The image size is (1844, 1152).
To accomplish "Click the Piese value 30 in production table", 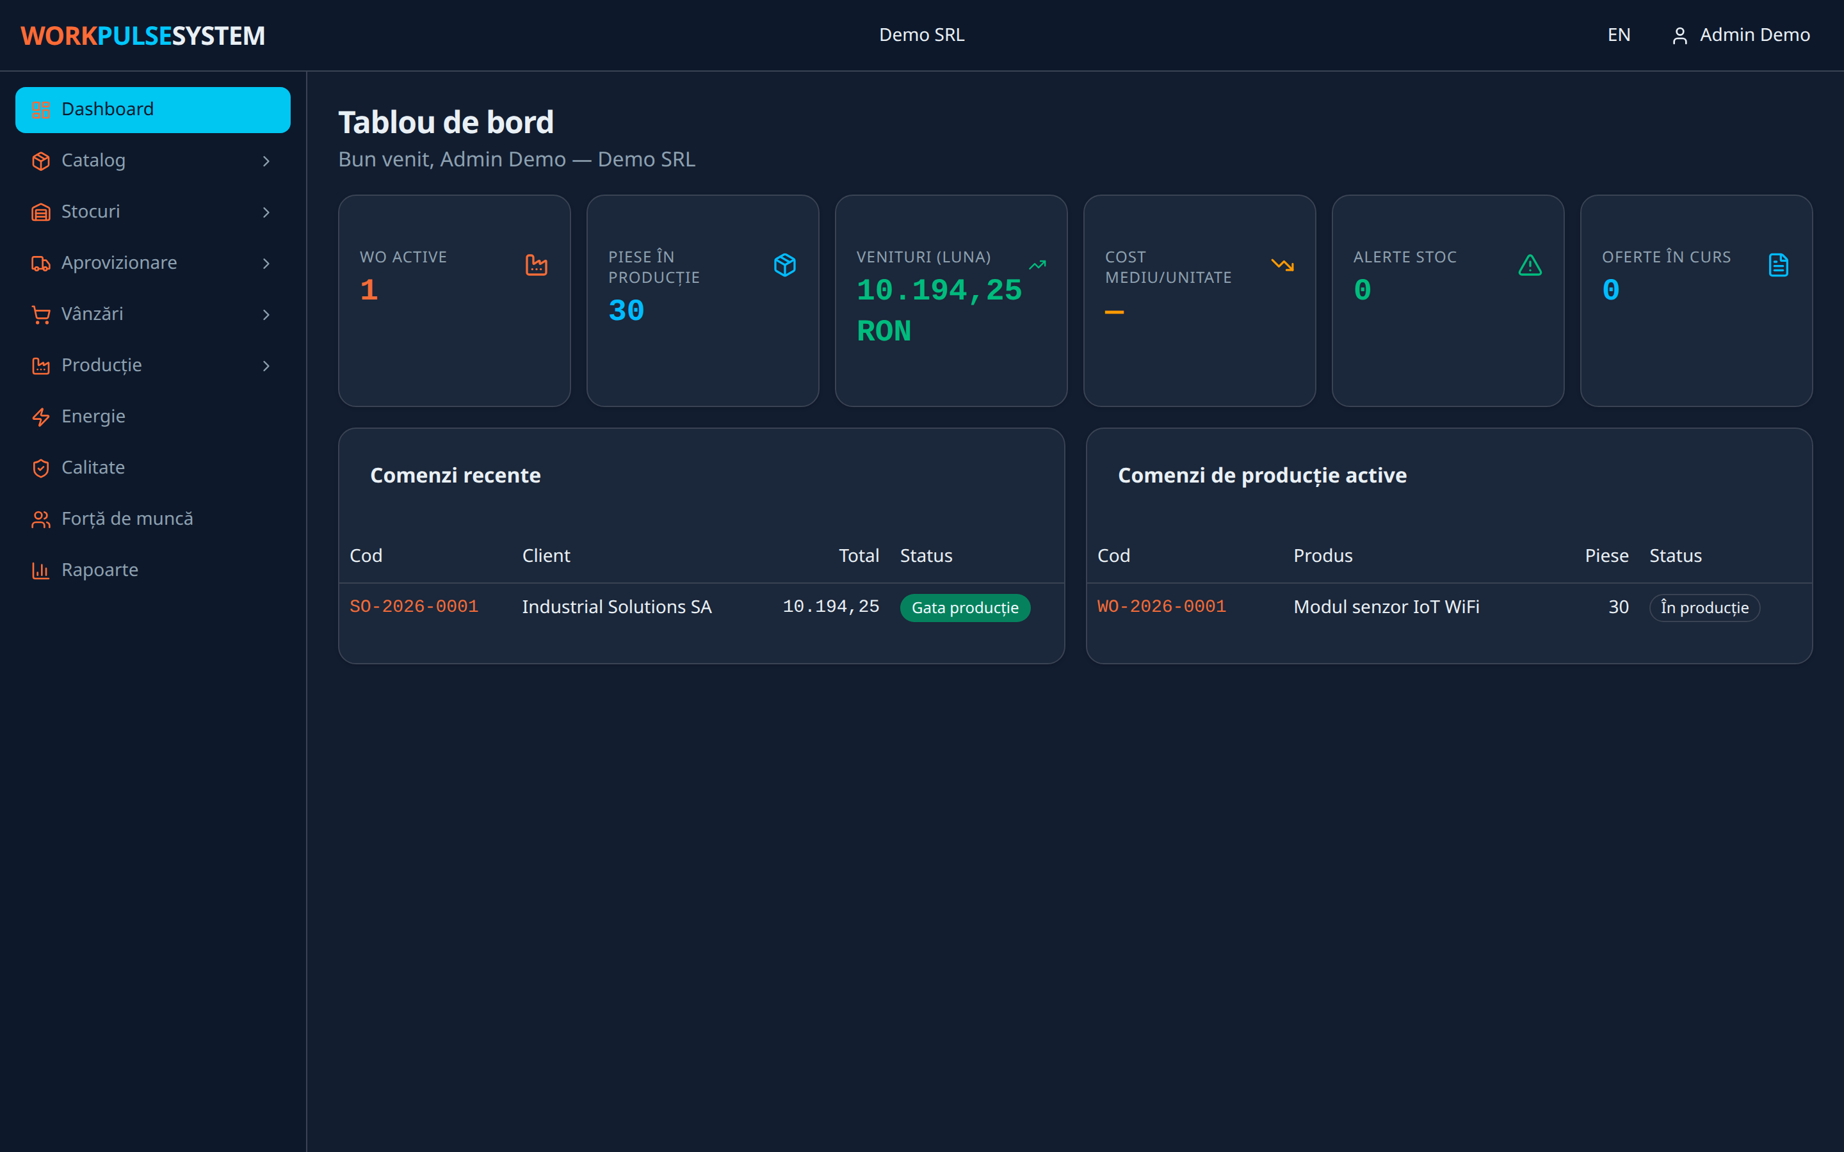I will pyautogui.click(x=1619, y=607).
